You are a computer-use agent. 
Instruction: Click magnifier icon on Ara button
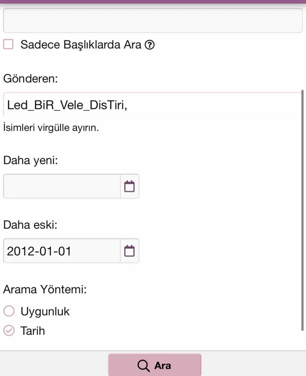(143, 365)
